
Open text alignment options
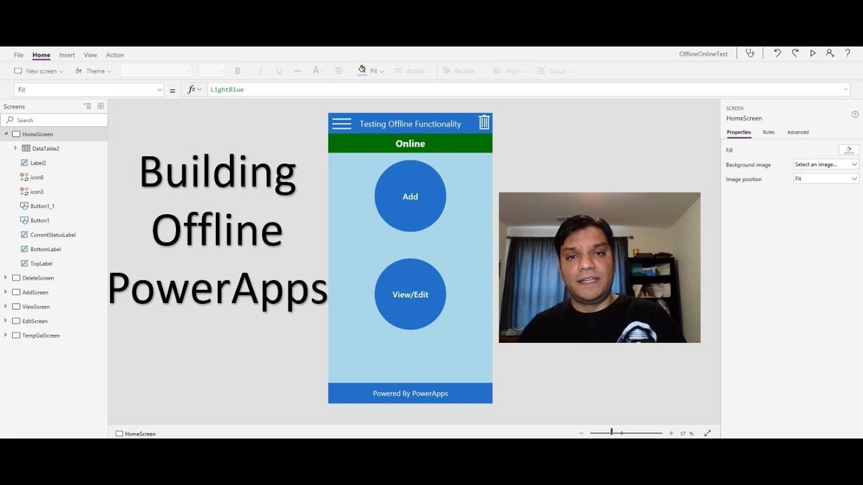pos(340,71)
